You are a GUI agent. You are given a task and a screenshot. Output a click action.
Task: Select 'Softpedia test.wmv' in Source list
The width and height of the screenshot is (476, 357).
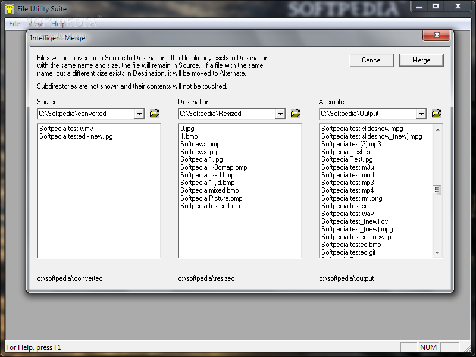coord(66,129)
